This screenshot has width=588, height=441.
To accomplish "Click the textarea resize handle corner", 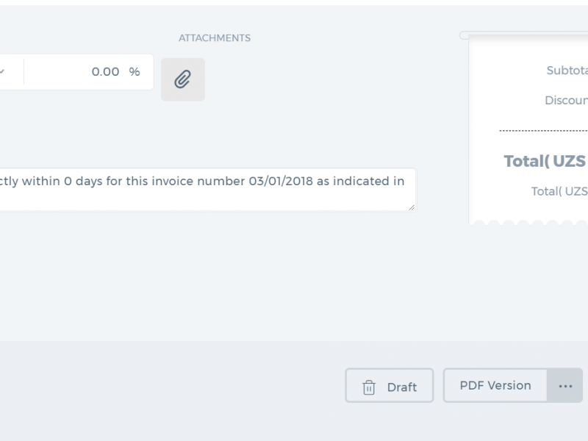I will (x=412, y=207).
